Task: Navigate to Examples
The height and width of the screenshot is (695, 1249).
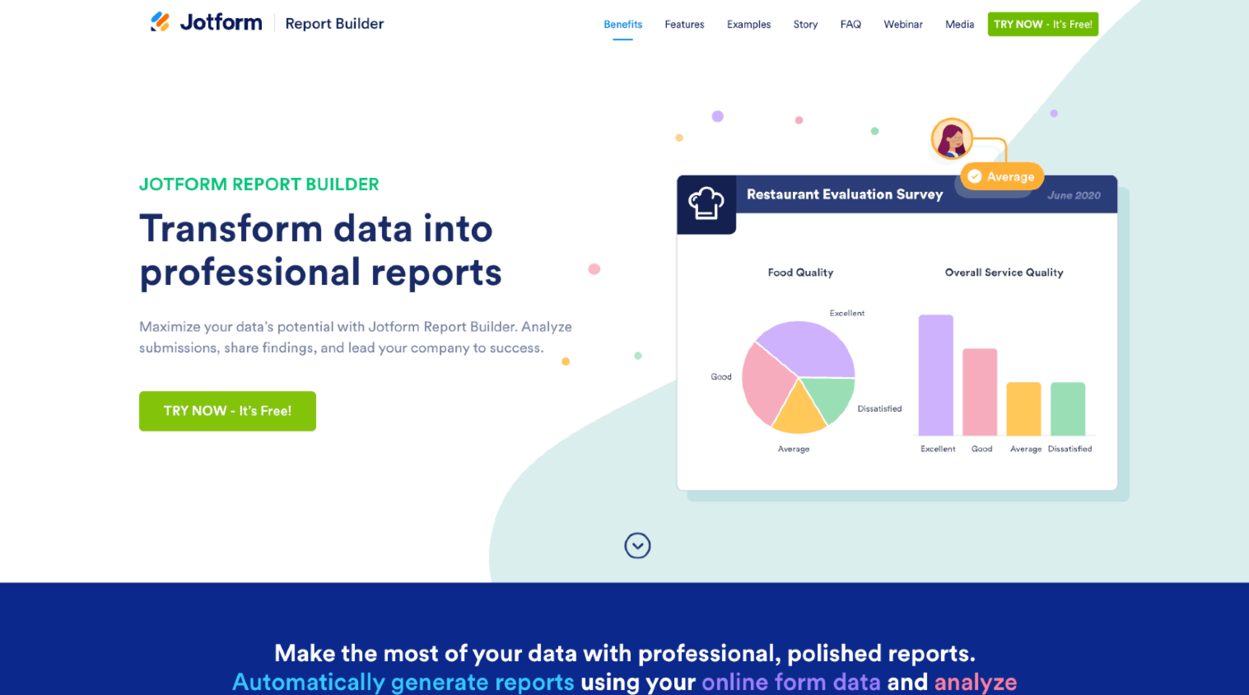Action: (x=748, y=24)
